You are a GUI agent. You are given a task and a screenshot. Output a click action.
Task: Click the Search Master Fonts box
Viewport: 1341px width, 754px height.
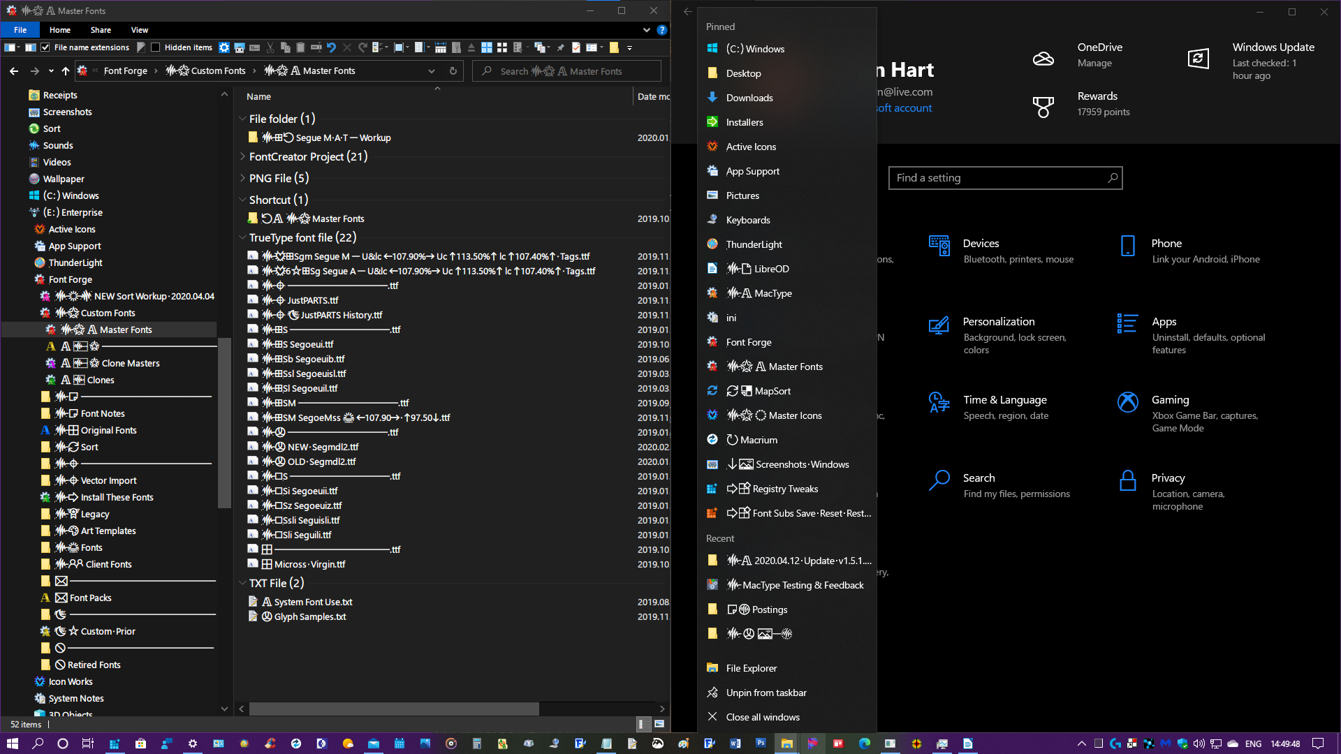[566, 71]
